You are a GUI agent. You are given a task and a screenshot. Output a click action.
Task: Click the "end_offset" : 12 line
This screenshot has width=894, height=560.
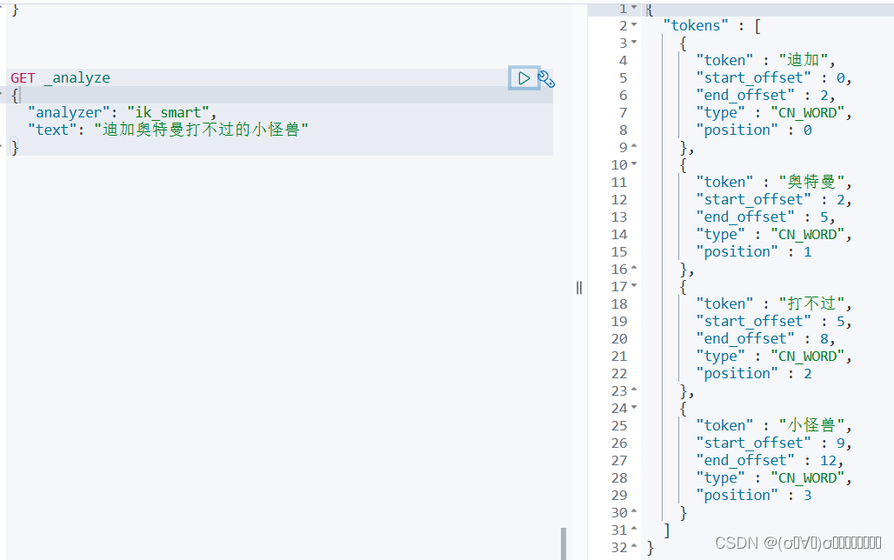point(770,460)
